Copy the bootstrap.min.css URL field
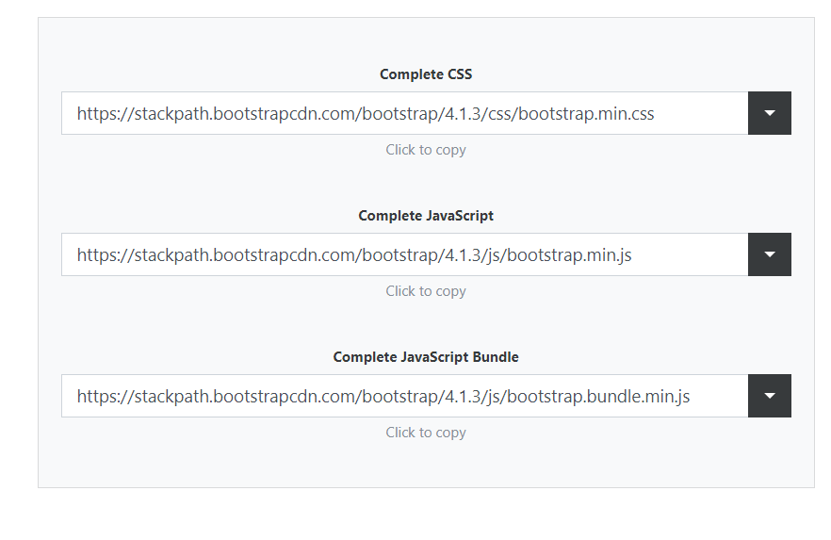 [405, 113]
